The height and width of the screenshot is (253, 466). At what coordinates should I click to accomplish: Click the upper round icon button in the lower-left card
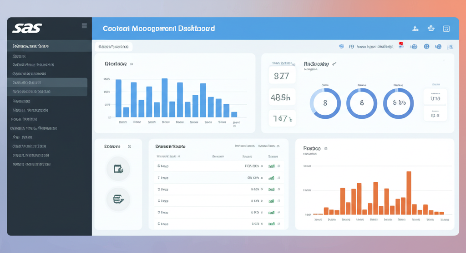[x=118, y=169]
